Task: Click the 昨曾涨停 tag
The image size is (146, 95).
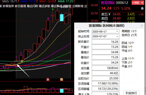Action: pyautogui.click(x=8, y=6)
